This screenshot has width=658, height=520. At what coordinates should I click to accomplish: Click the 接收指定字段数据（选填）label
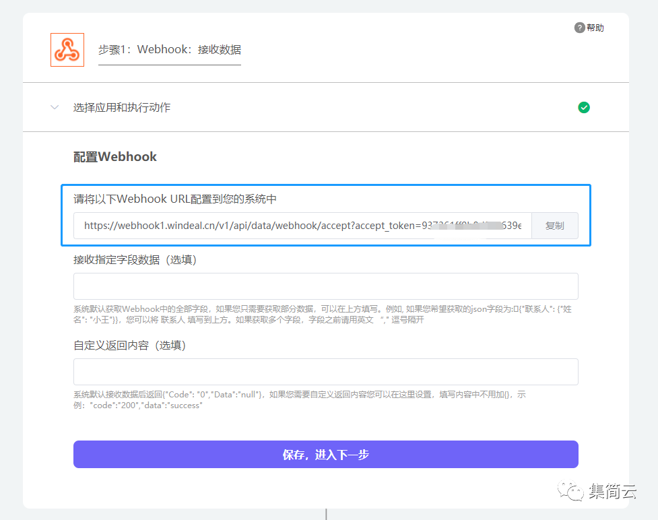(135, 259)
